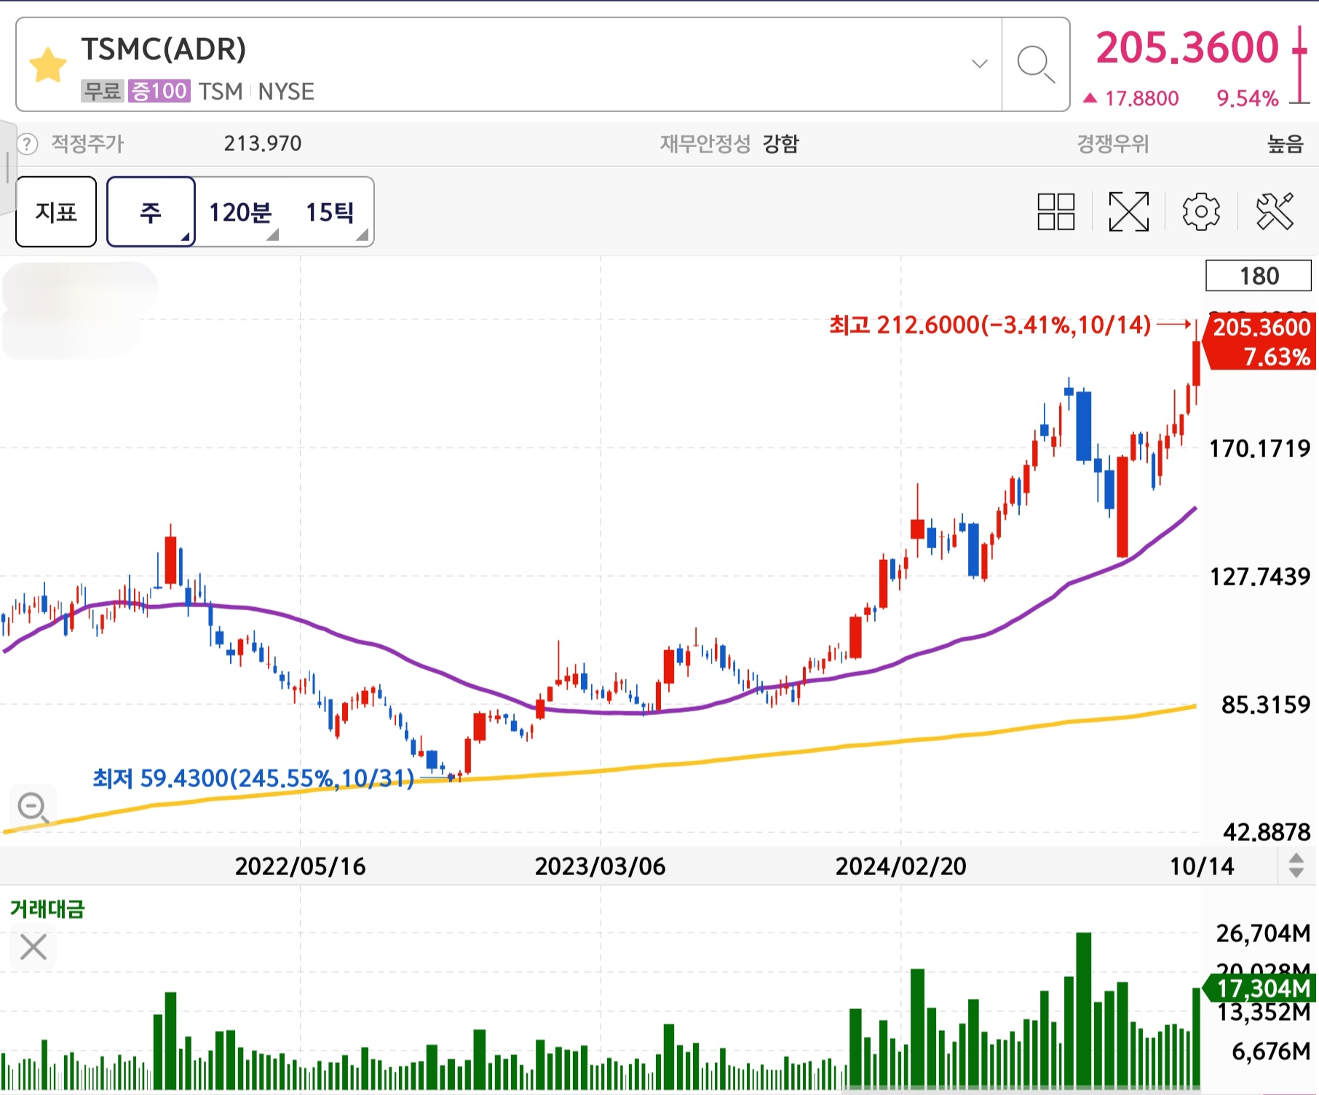Click the TSM ticker label
This screenshot has width=1319, height=1095.
point(221,91)
